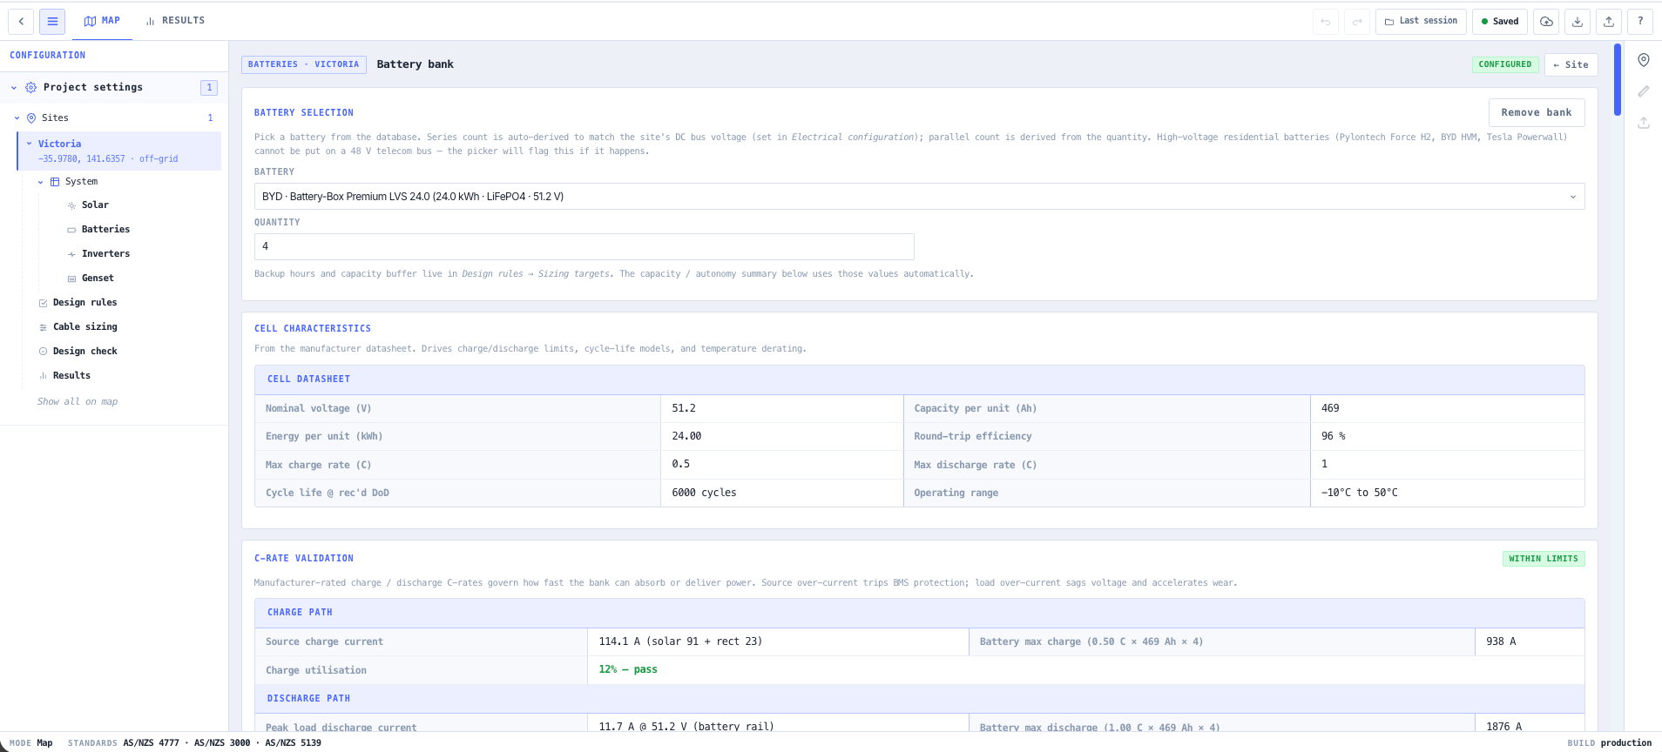Toggle the hamburger sidebar menu button
This screenshot has width=1662, height=752.
pyautogui.click(x=52, y=22)
